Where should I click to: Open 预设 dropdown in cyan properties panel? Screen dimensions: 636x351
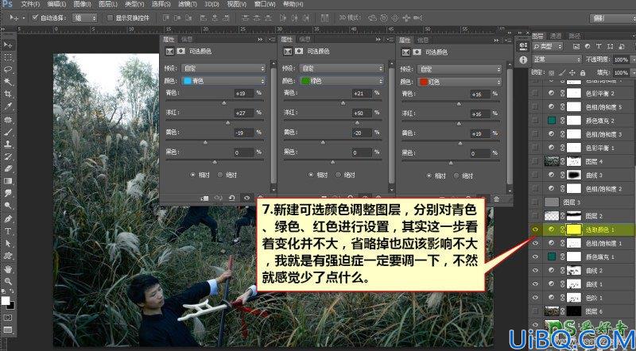pos(223,68)
